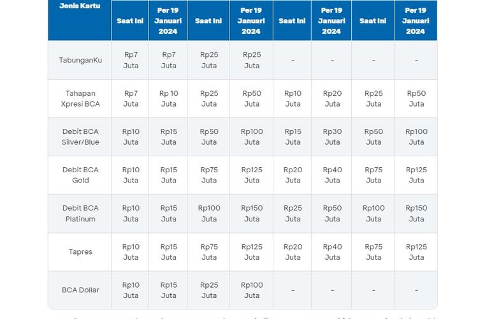The image size is (478, 319).
Task: Select Rp40 Juta in the Debit BCA Gold row
Action: pos(332,175)
